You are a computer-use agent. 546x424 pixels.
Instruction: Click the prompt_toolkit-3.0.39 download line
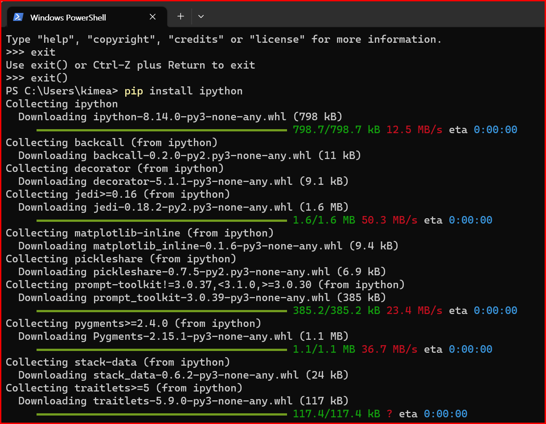point(202,298)
